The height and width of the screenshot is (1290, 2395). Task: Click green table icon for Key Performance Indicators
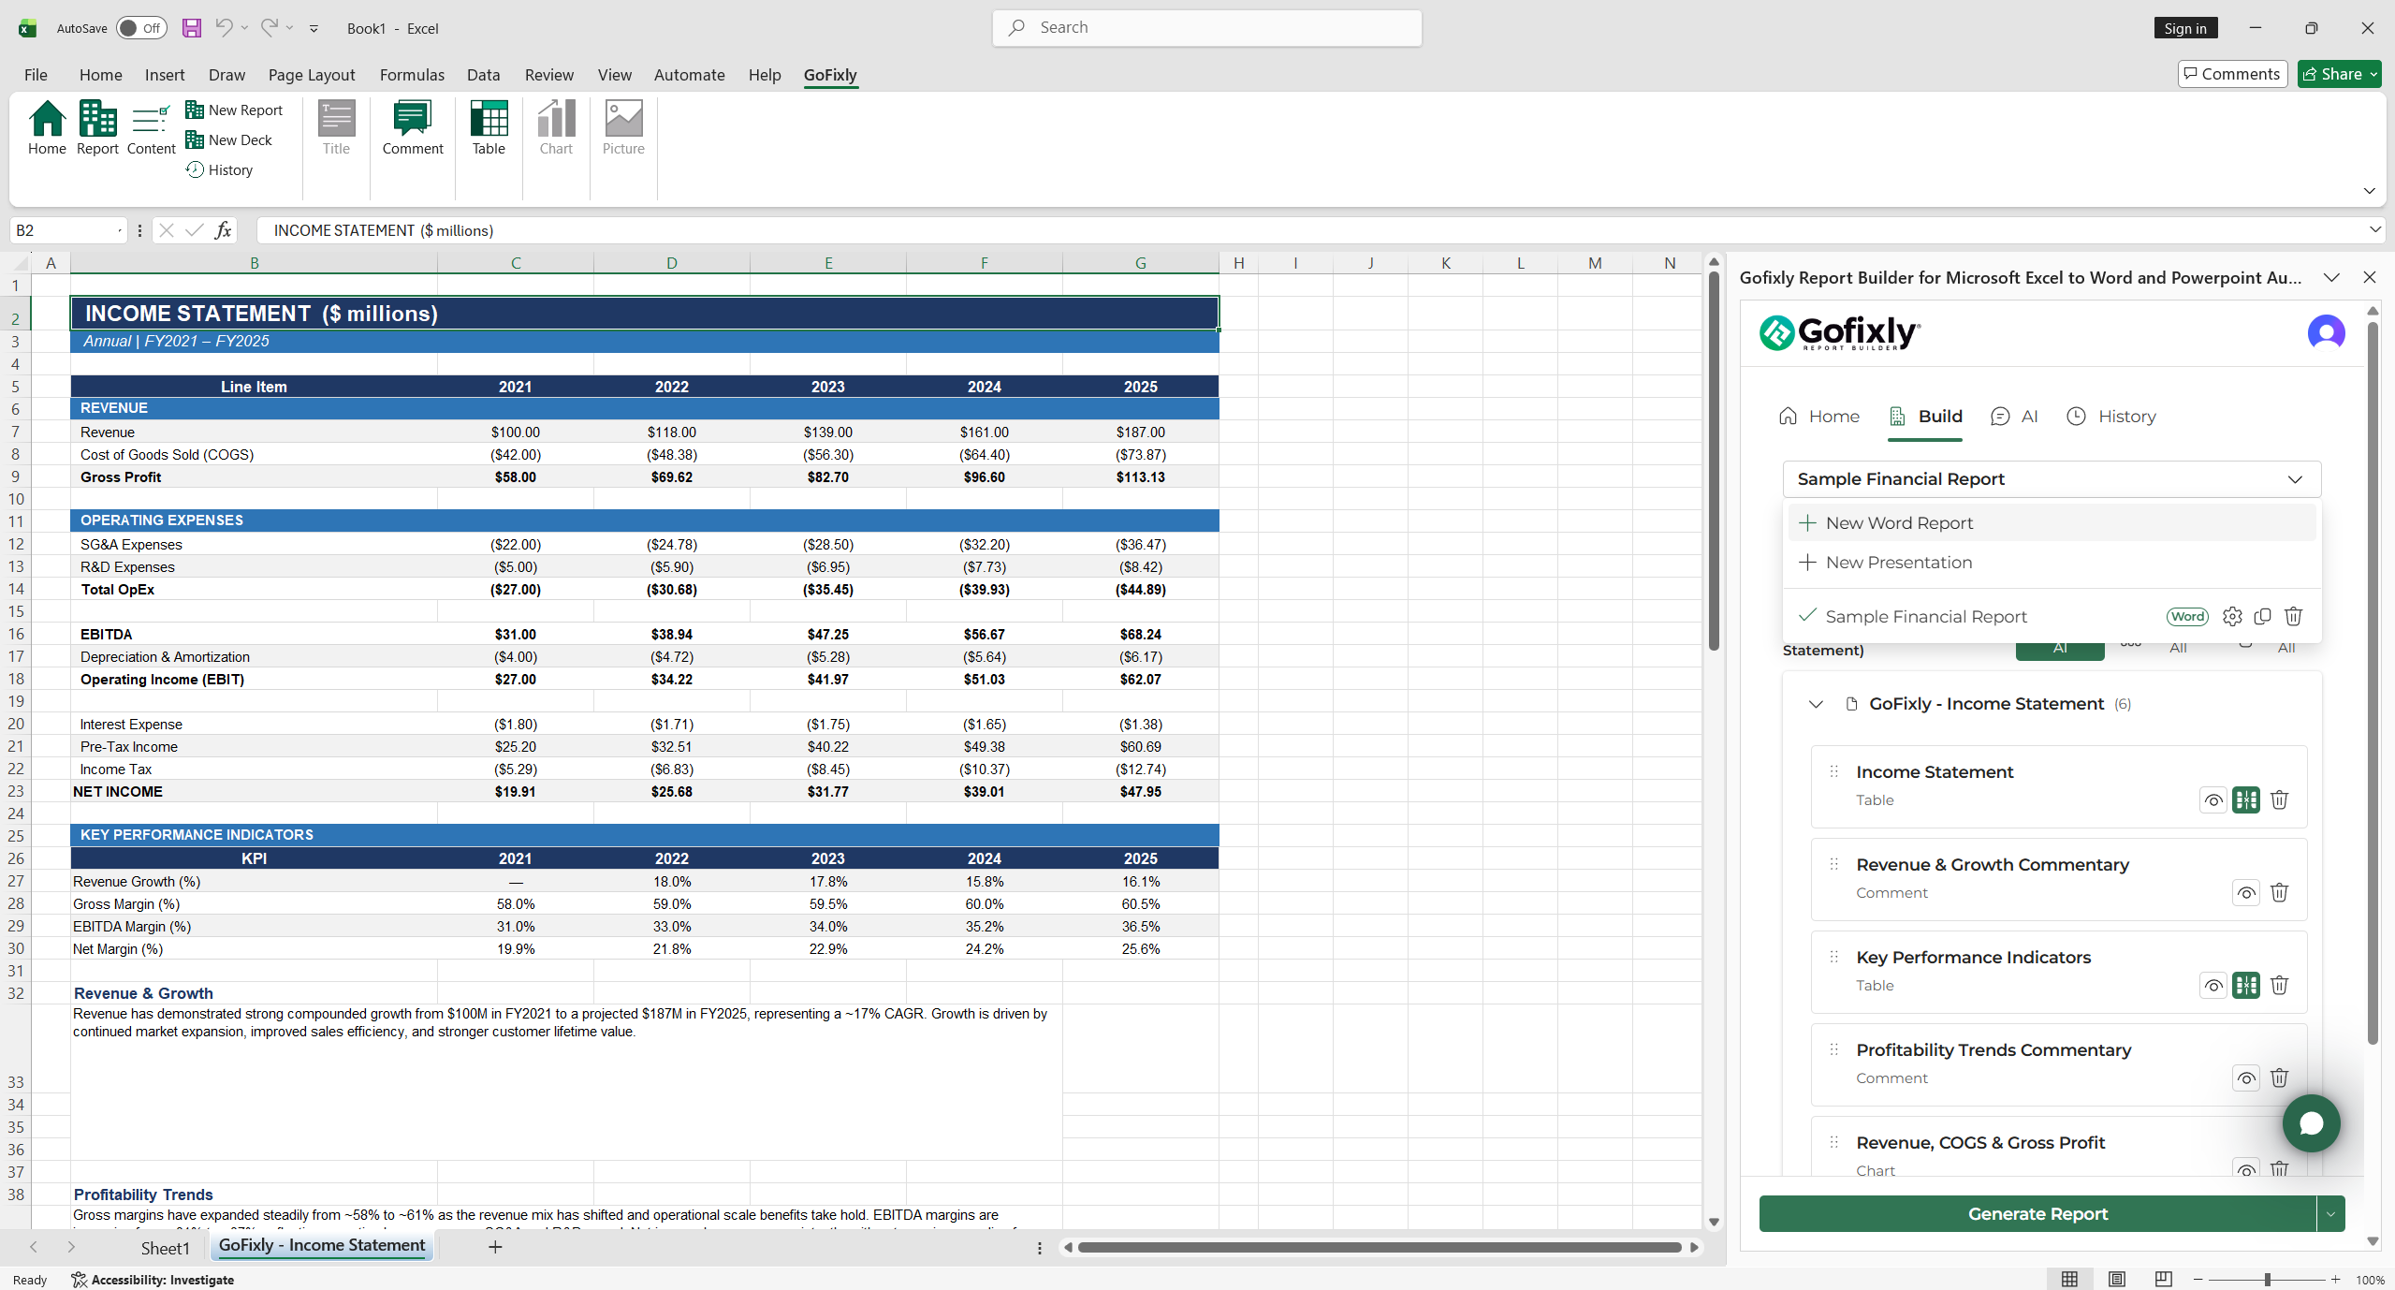2246,985
